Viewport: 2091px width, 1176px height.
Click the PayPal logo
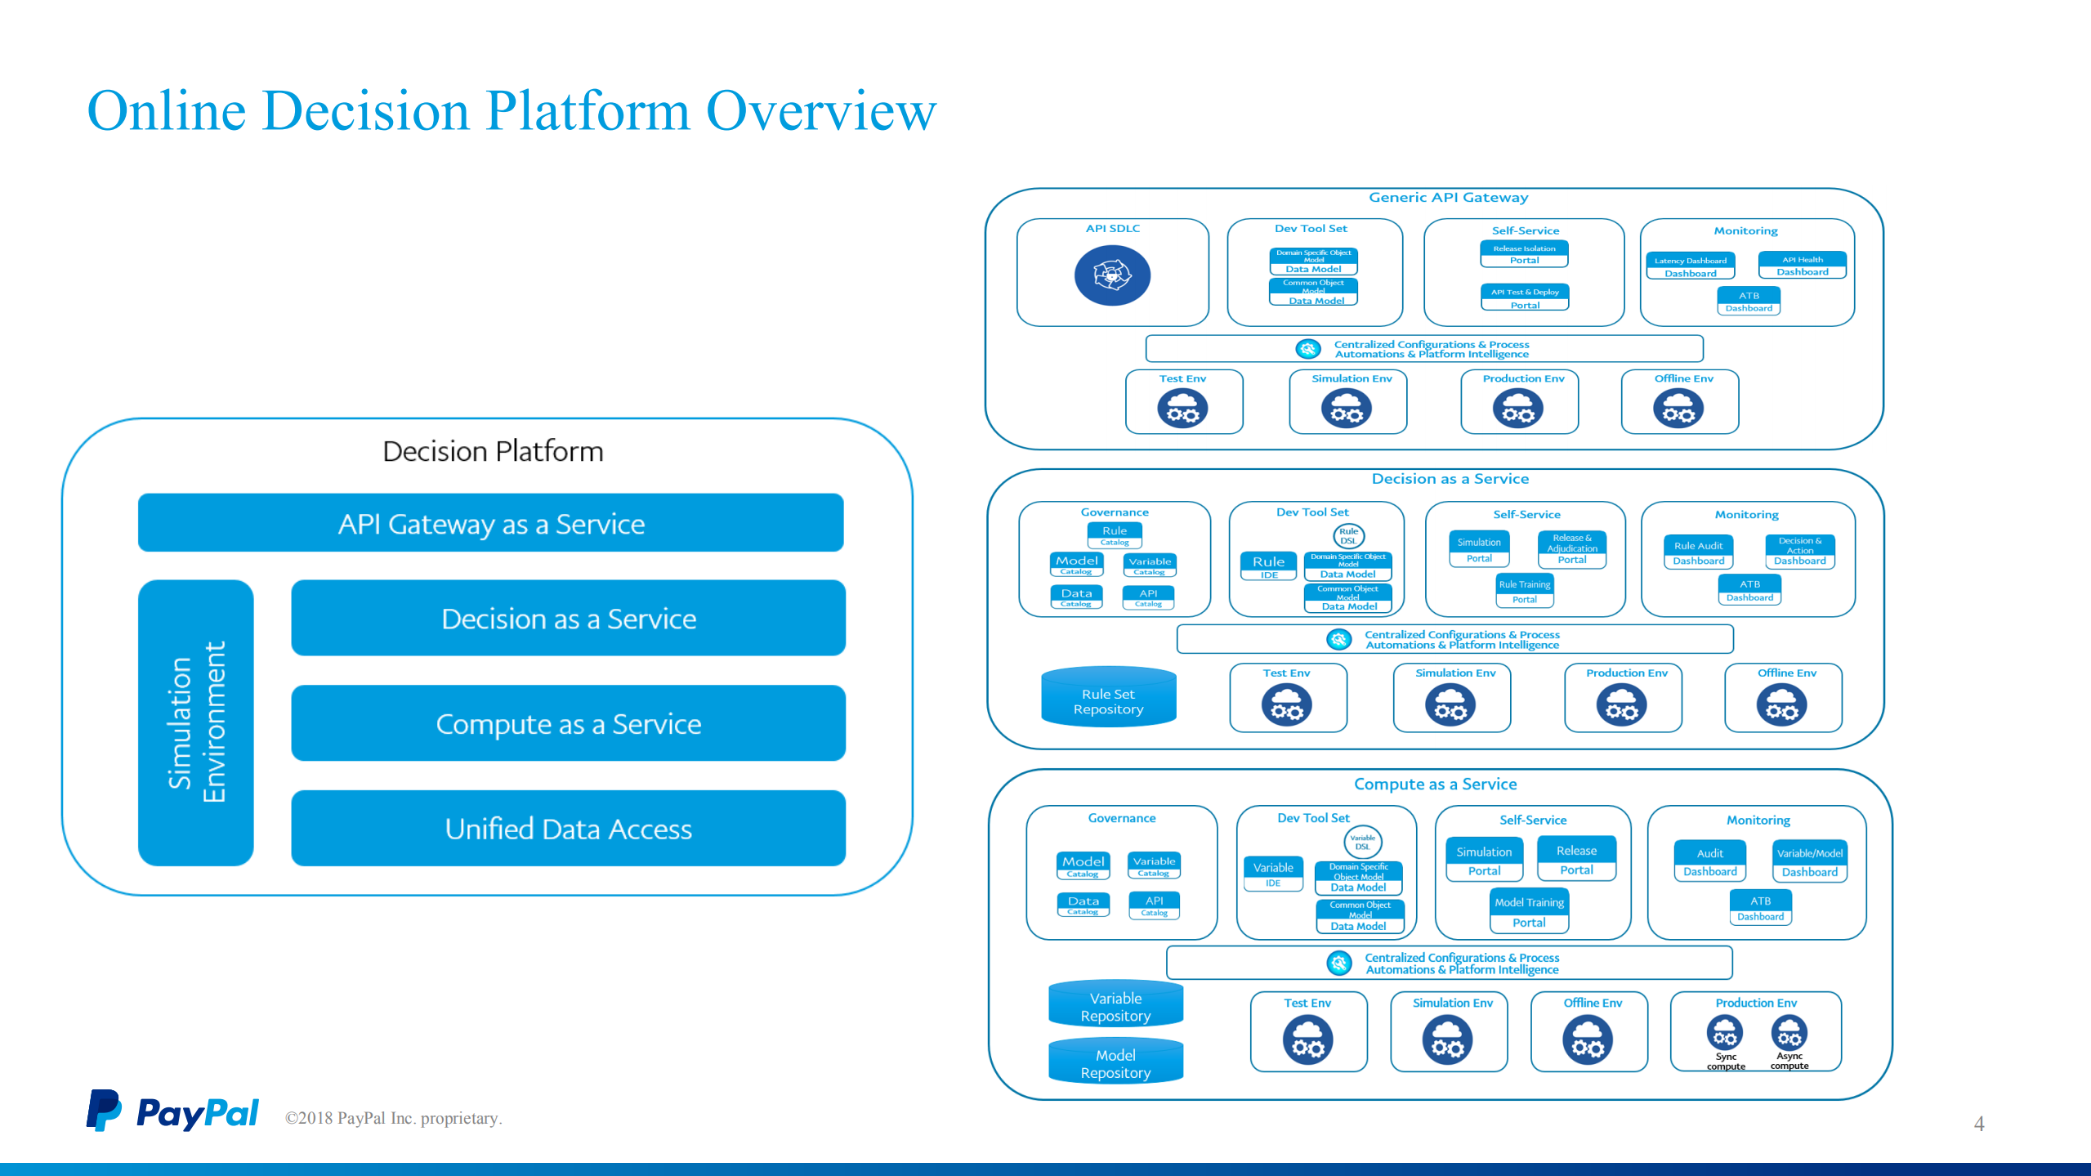(x=173, y=1111)
